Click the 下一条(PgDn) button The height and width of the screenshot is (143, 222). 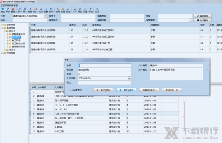coord(126,90)
